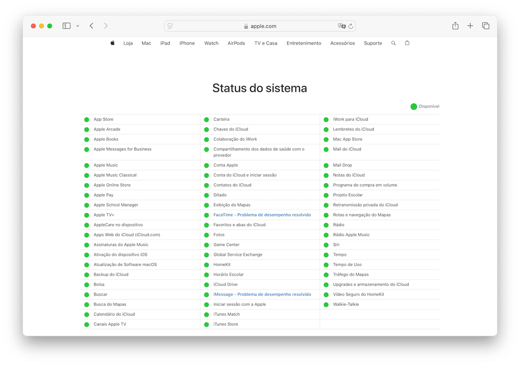Select the Apple Messages for Business entry
This screenshot has height=366, width=520.
[x=122, y=149]
